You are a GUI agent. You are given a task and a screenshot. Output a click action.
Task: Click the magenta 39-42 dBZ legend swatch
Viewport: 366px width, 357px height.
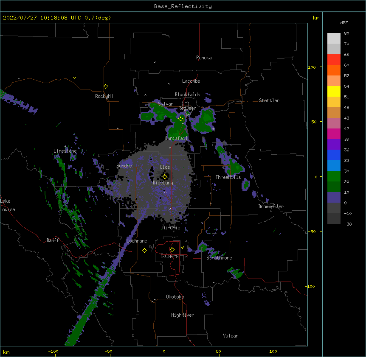(x=334, y=134)
